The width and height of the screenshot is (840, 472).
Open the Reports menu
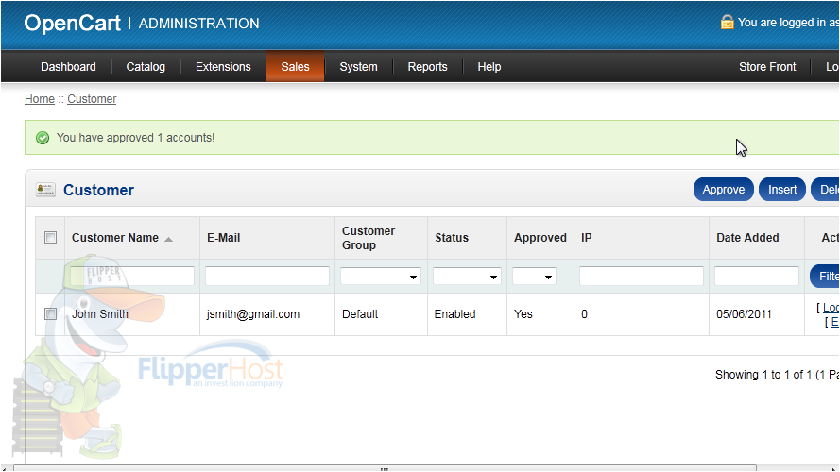(427, 67)
